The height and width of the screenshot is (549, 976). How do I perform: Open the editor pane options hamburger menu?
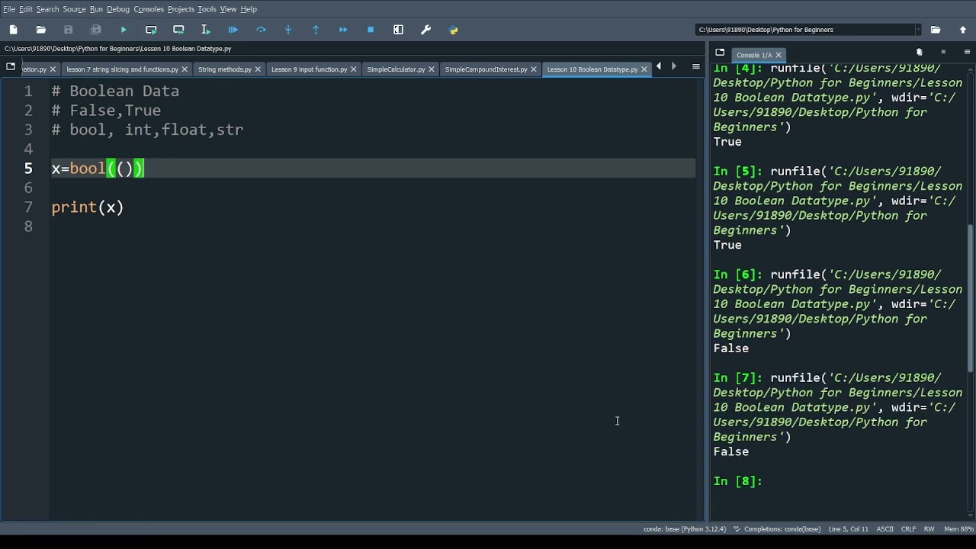point(696,67)
